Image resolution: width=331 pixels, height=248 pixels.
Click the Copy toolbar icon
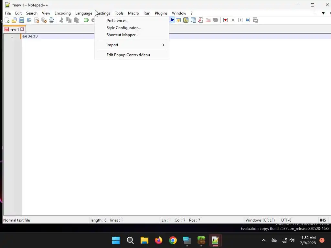point(69,20)
